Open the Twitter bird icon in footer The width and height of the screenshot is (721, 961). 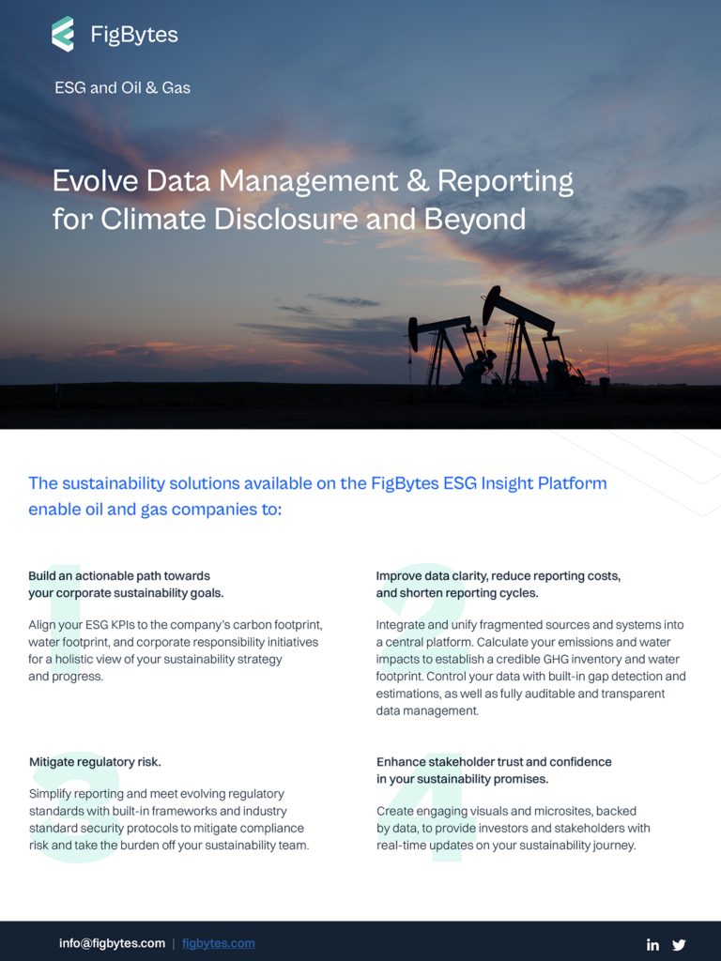pos(679,944)
